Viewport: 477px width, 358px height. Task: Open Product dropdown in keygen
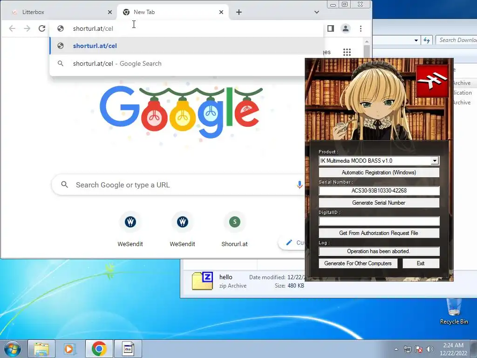point(435,160)
